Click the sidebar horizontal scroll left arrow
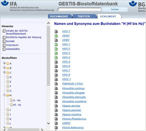This screenshot has height=131, width=146. tap(5, 130)
